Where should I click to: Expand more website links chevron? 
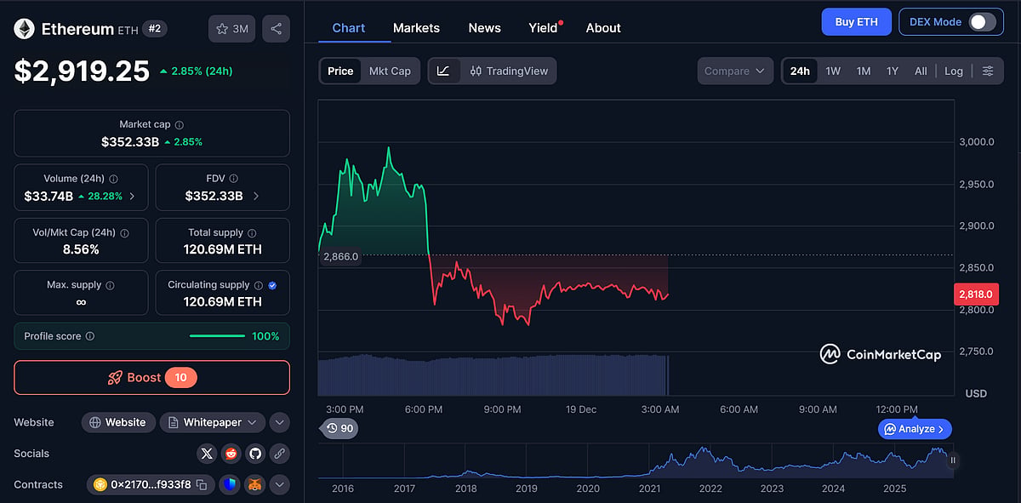280,422
